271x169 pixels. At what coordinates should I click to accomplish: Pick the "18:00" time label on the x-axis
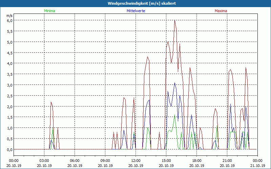pyautogui.click(x=196, y=161)
